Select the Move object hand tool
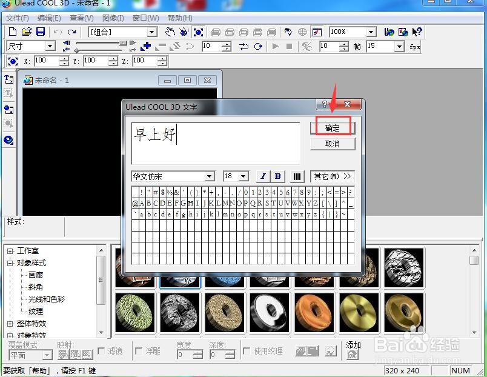Screen dimensions: 487x377 [170, 32]
